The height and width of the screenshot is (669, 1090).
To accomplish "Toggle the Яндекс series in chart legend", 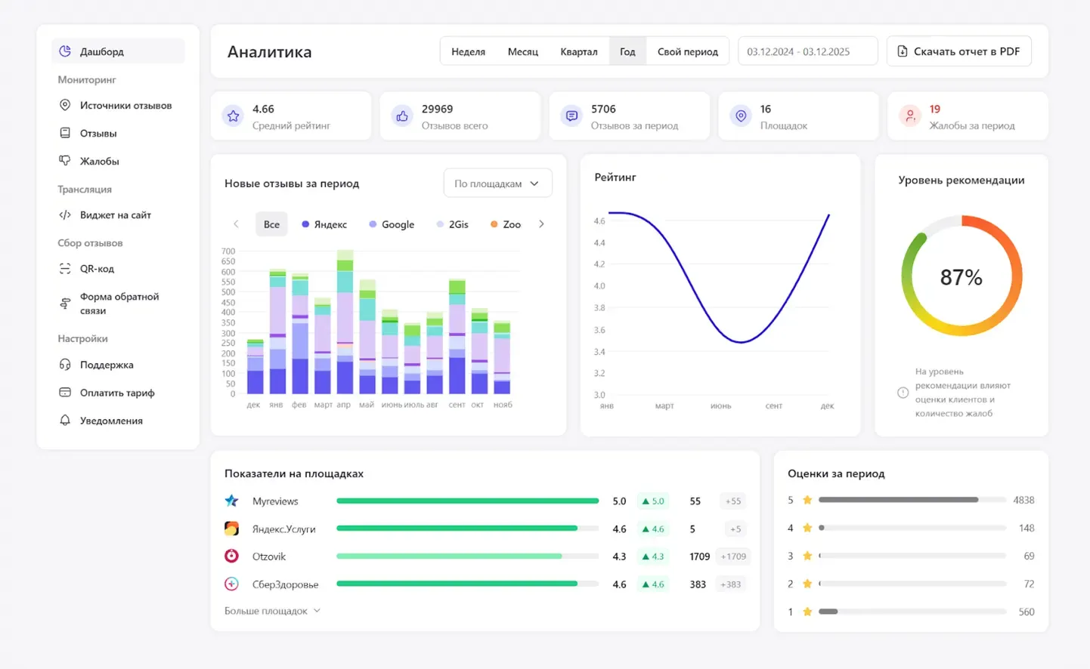I will coord(324,224).
